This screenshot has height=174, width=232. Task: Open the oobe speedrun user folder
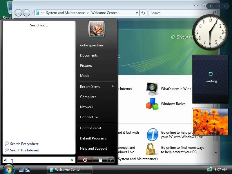[91, 45]
